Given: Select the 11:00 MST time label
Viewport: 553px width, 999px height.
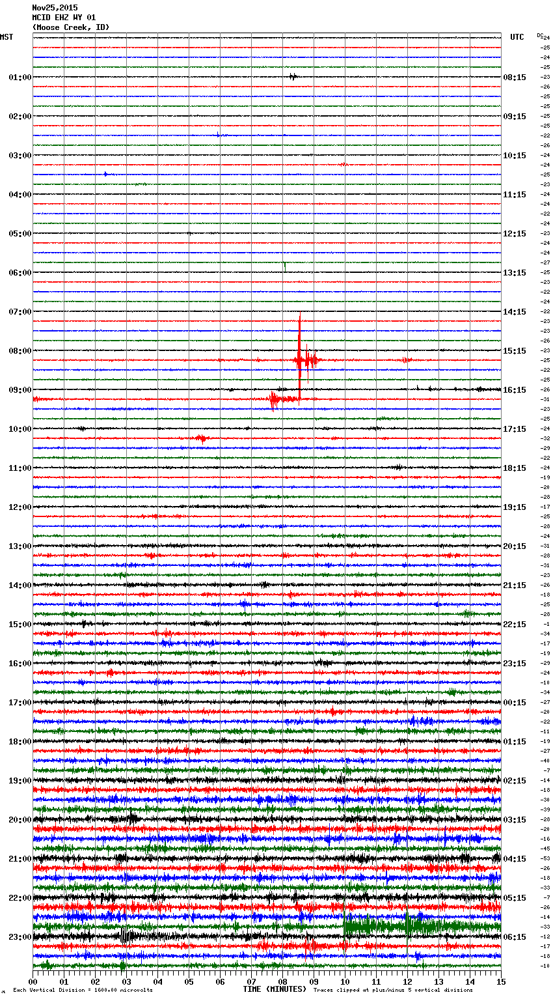Looking at the screenshot, I should 20,468.
